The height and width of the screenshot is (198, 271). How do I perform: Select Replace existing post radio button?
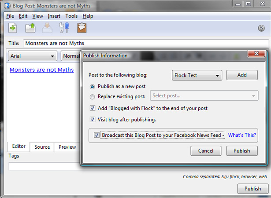(92, 97)
